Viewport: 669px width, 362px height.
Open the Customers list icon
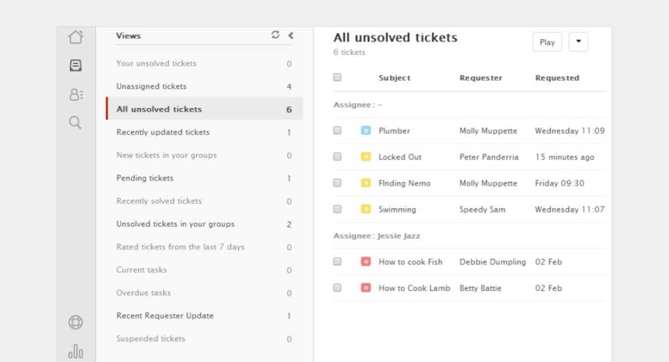tap(76, 95)
